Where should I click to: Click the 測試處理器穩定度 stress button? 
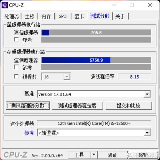point(77,105)
